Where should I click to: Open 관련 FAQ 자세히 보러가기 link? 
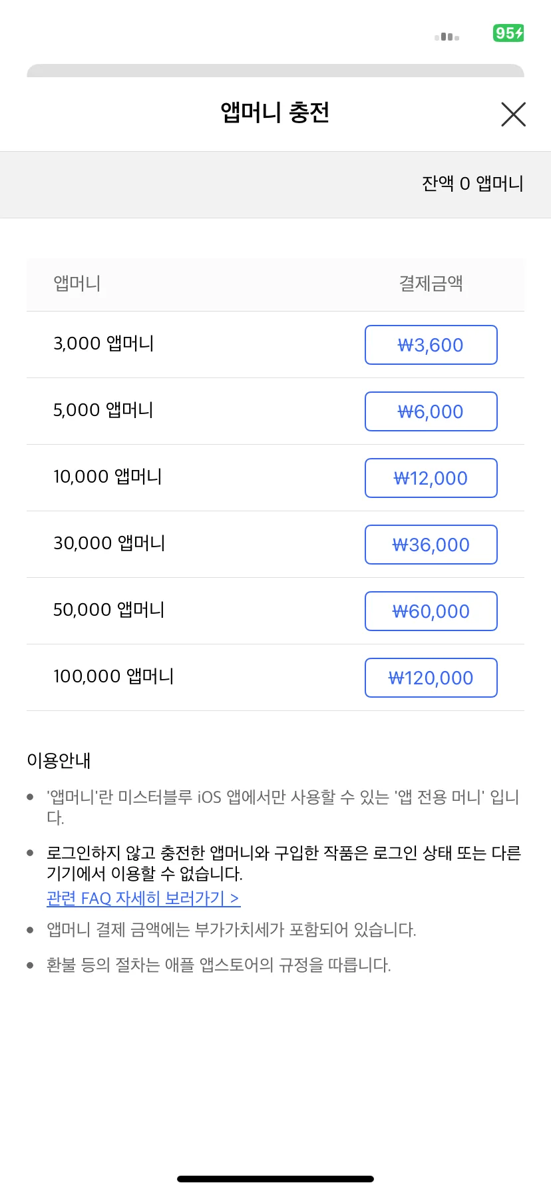pyautogui.click(x=143, y=898)
